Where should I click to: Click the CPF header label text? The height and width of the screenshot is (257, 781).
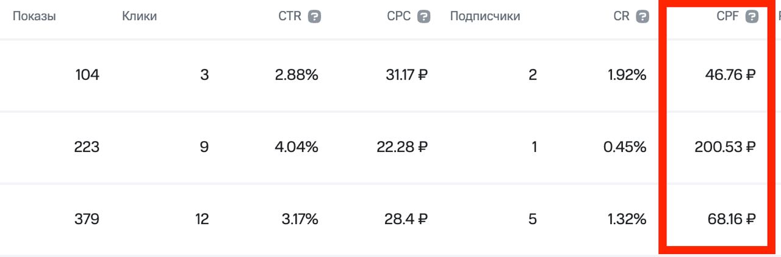point(727,16)
